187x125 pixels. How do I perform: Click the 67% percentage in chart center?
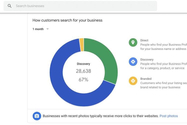[84, 79]
